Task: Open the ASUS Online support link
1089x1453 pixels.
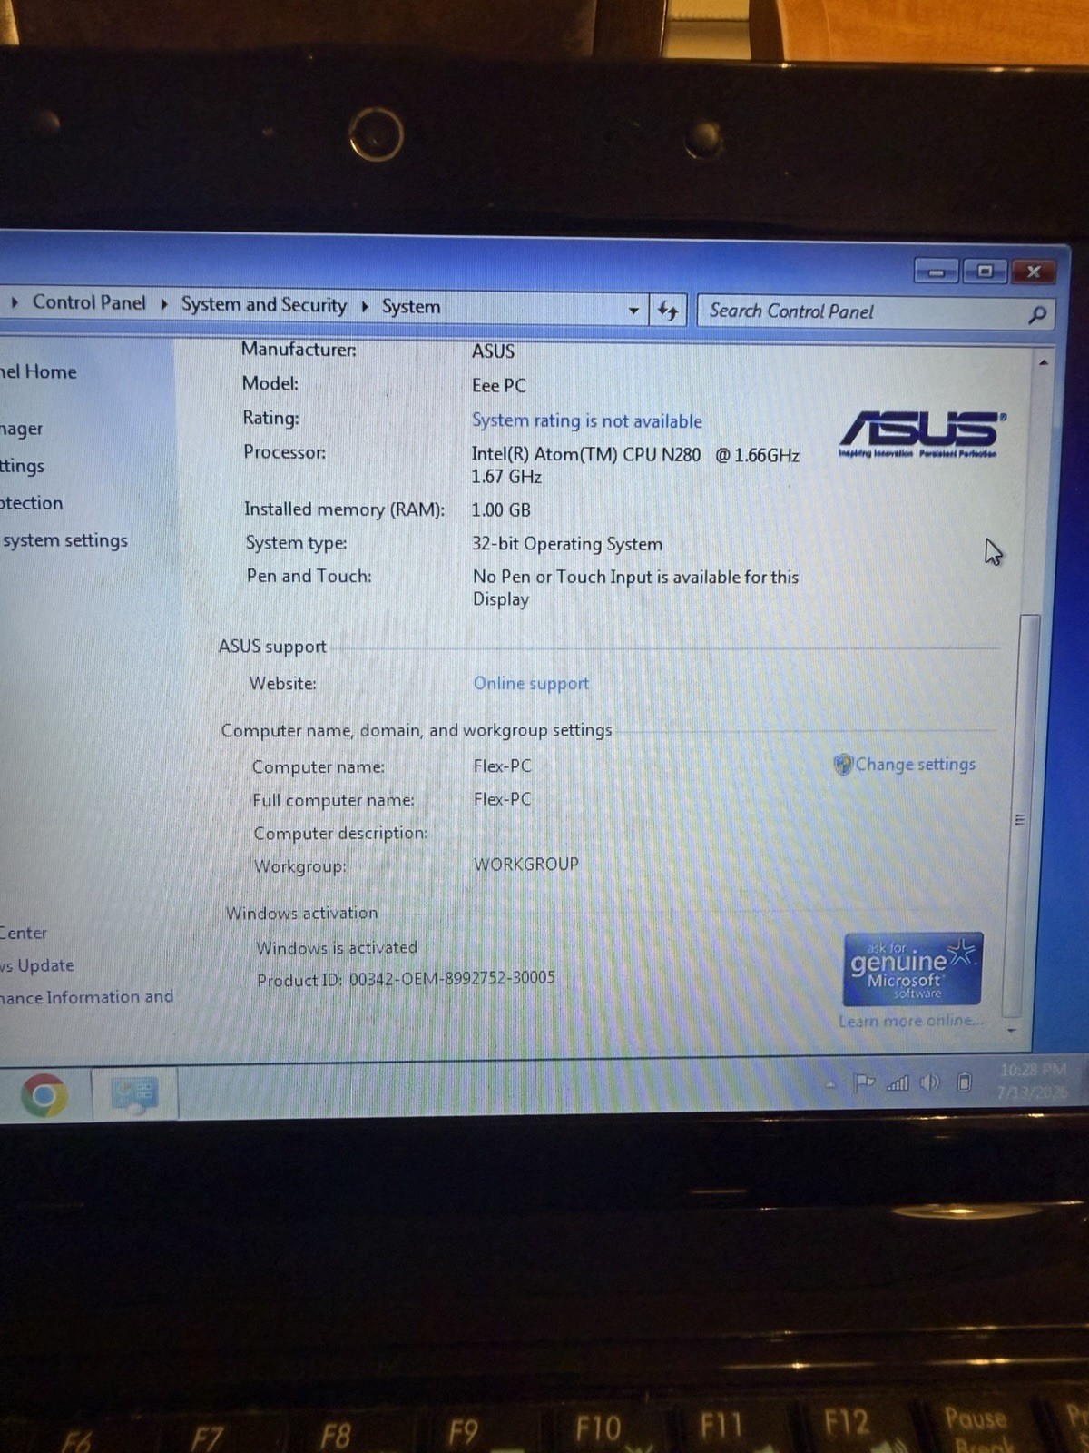Action: coord(531,683)
